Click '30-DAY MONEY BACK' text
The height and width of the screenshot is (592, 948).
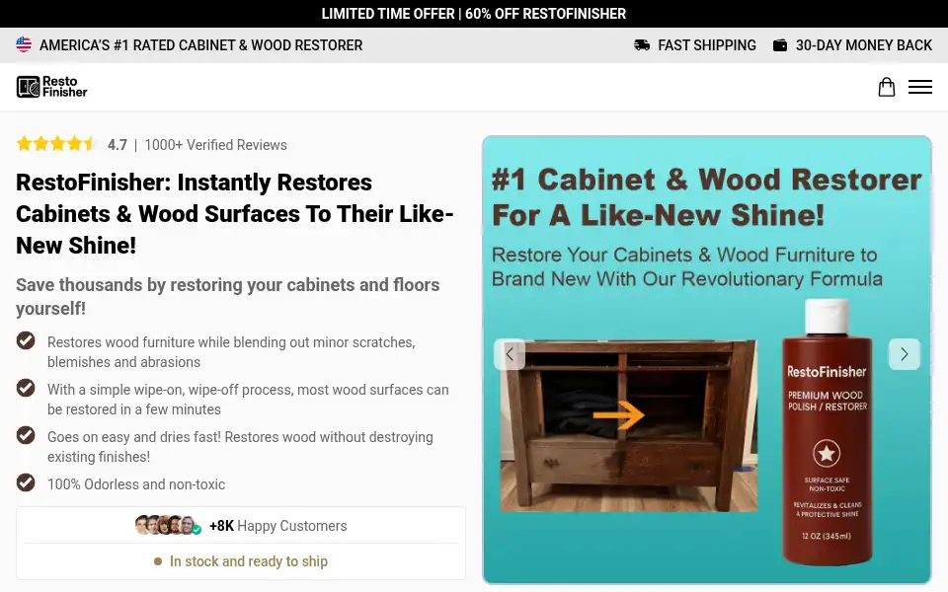(863, 45)
